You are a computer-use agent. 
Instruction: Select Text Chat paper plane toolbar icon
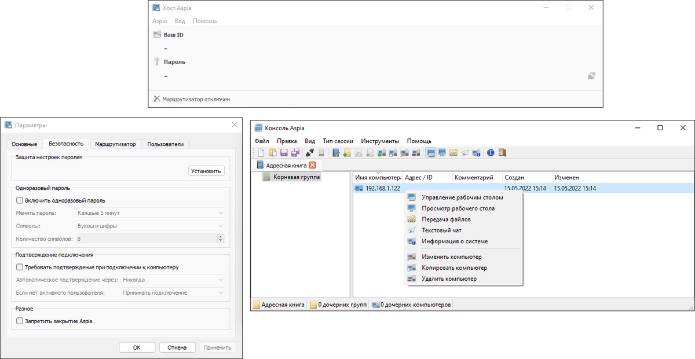tap(464, 153)
